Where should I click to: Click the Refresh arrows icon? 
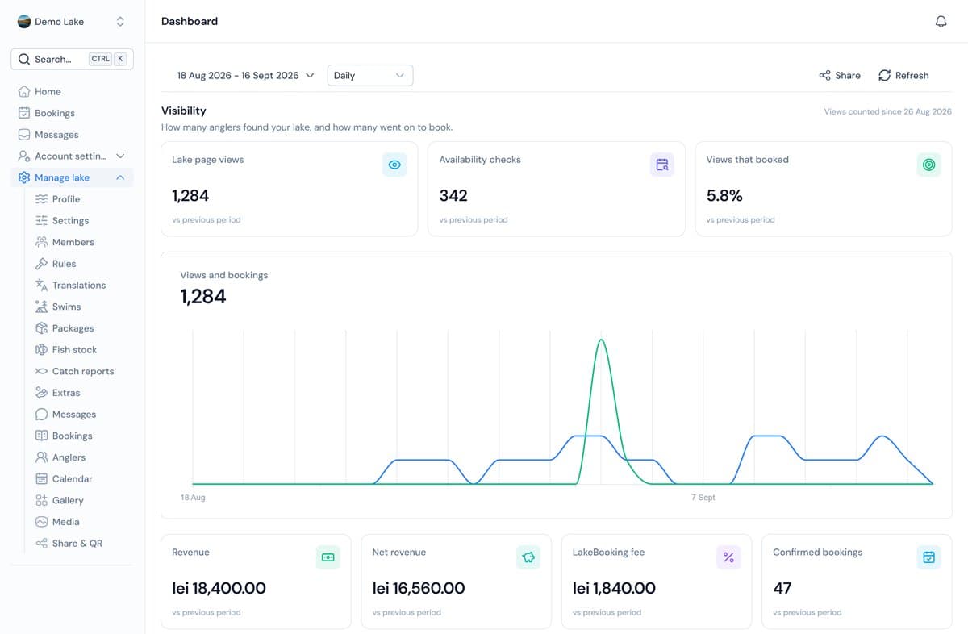(x=884, y=75)
